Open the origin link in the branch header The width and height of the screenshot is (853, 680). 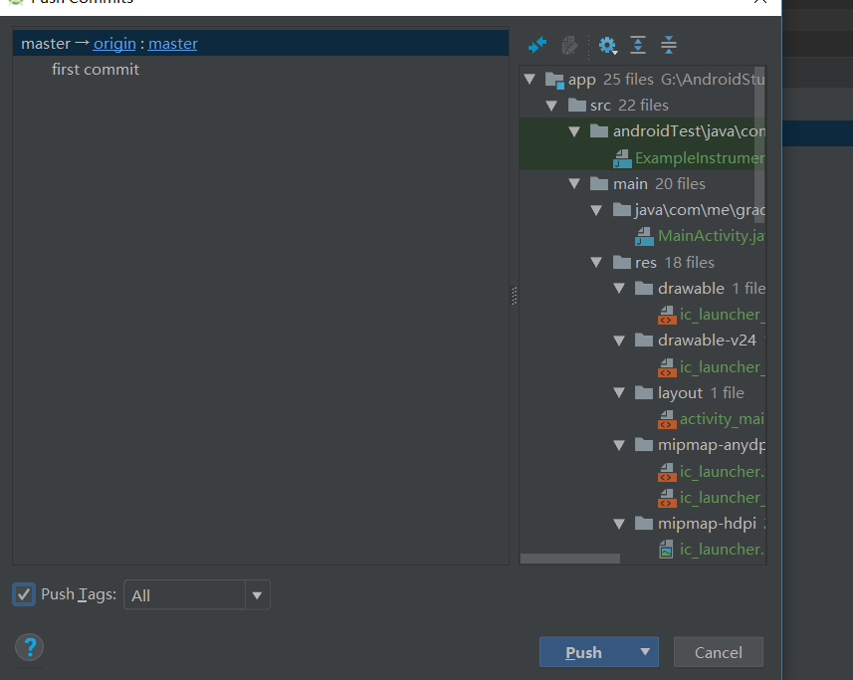(114, 43)
